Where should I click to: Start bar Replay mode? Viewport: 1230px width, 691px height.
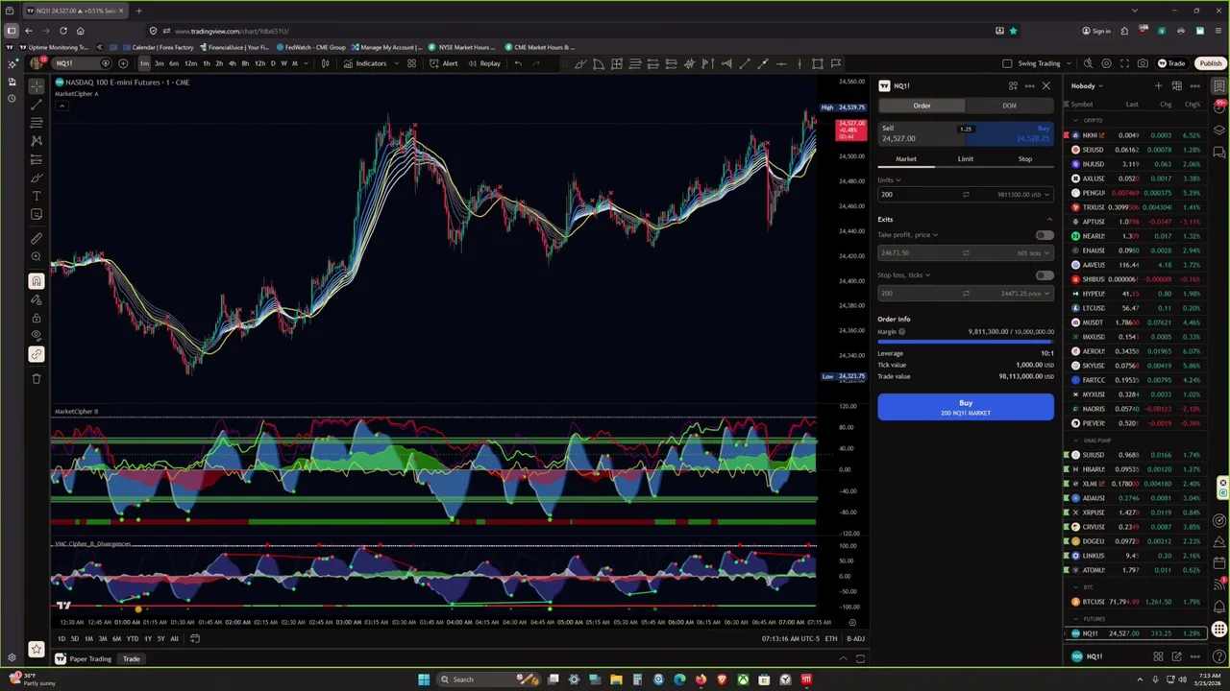pos(484,63)
